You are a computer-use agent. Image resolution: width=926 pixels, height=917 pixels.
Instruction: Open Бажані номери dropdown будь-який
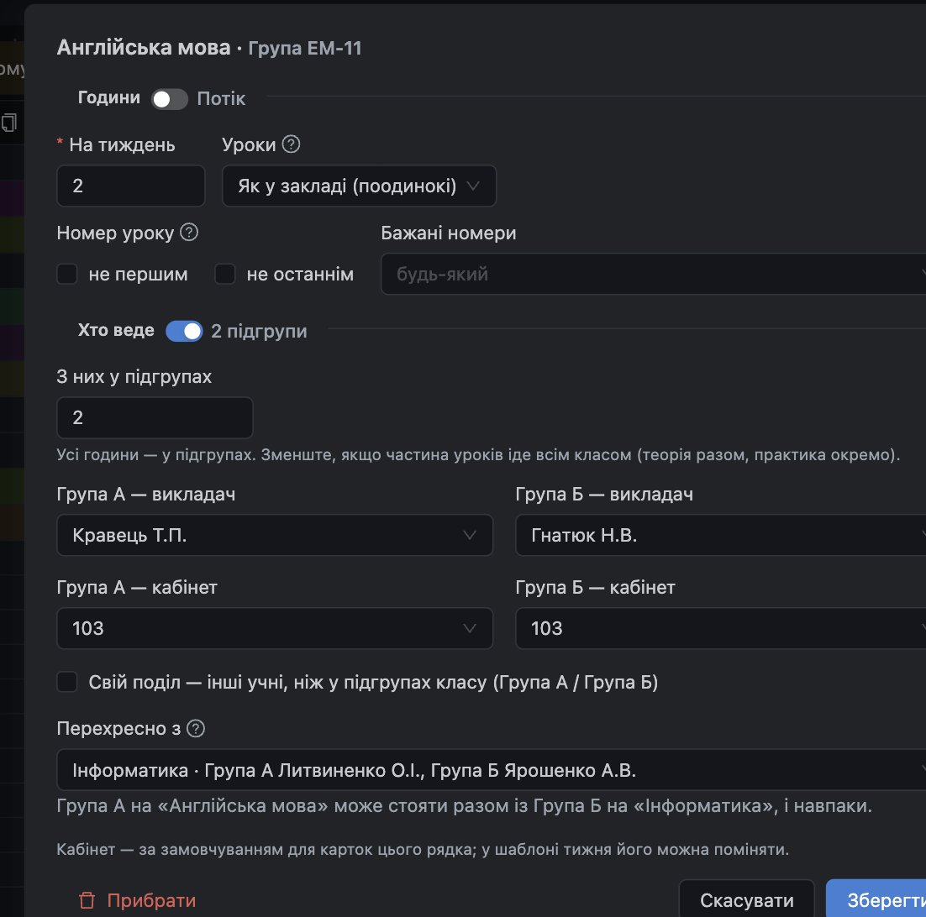click(653, 274)
